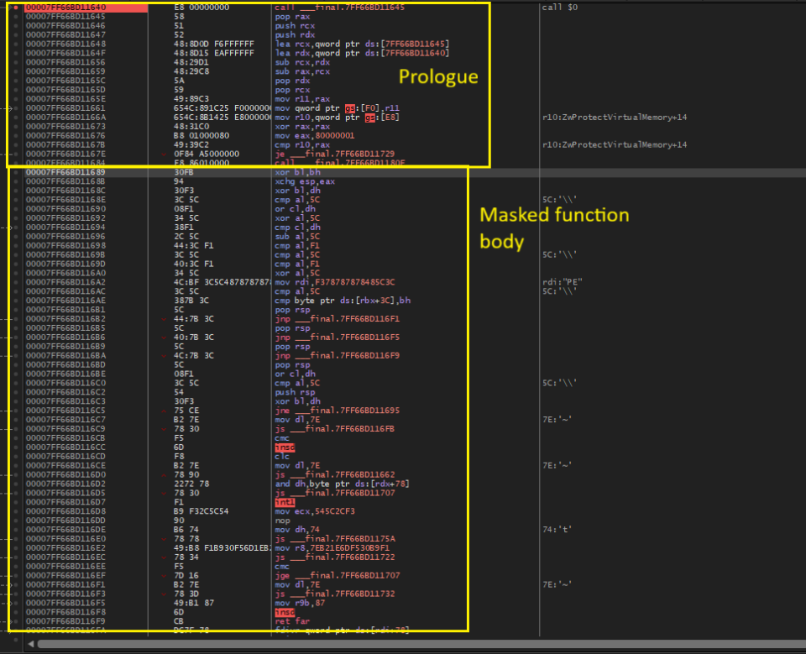Select the red int1 instruction
This screenshot has height=654, width=806.
pos(285,501)
